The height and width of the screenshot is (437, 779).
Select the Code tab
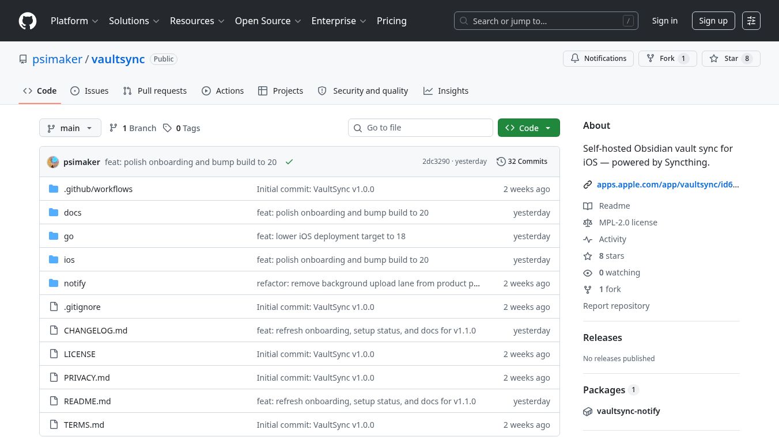point(40,91)
